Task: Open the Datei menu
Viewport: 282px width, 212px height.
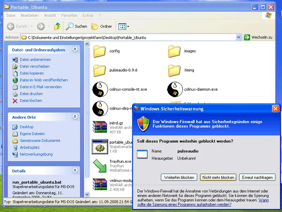Action: pos(11,15)
